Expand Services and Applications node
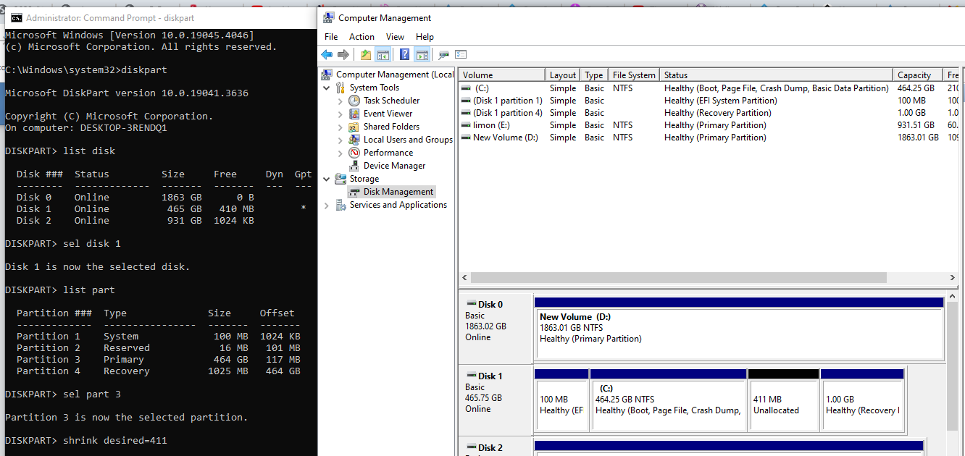The image size is (965, 456). coord(327,206)
